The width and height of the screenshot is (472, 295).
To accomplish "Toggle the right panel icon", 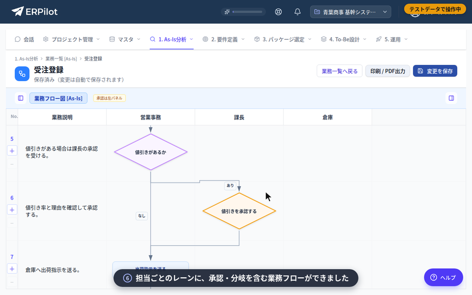I will coord(451,98).
